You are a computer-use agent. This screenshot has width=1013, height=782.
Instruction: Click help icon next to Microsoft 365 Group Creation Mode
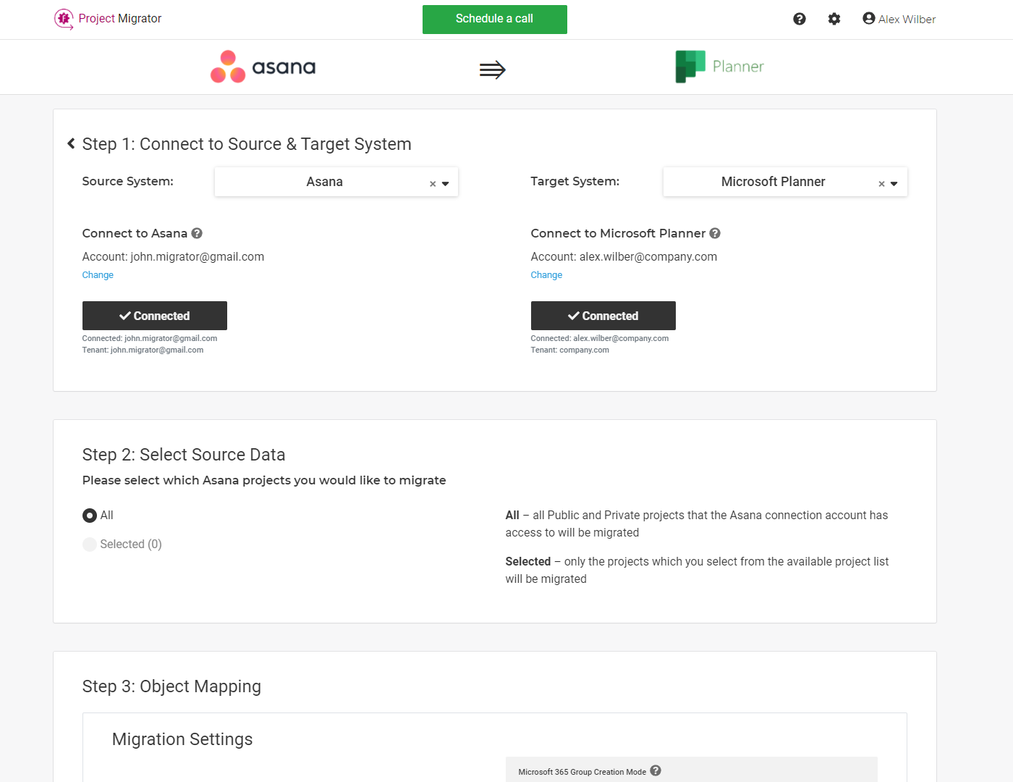click(656, 770)
